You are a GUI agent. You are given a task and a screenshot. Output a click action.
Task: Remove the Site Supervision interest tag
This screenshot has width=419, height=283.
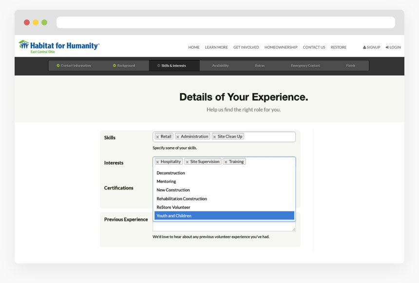[x=187, y=161]
